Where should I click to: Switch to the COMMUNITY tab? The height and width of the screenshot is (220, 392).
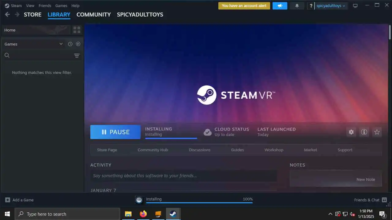(94, 14)
